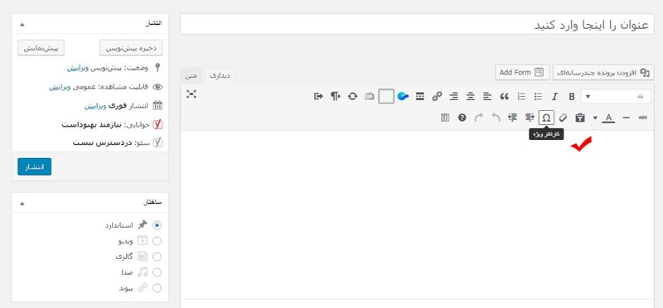The width and height of the screenshot is (663, 308).
Task: Click the Yoast خوانایی readability status text
Action: (106, 125)
